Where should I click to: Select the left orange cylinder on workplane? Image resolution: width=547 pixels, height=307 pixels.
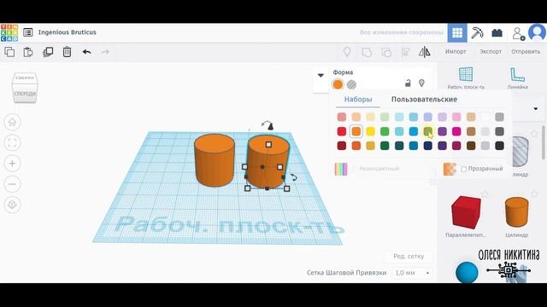214,160
